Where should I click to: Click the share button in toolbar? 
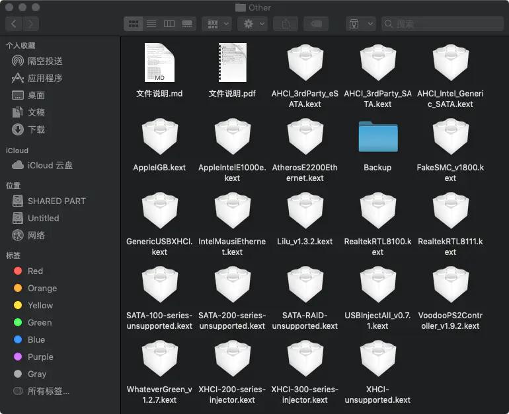286,24
